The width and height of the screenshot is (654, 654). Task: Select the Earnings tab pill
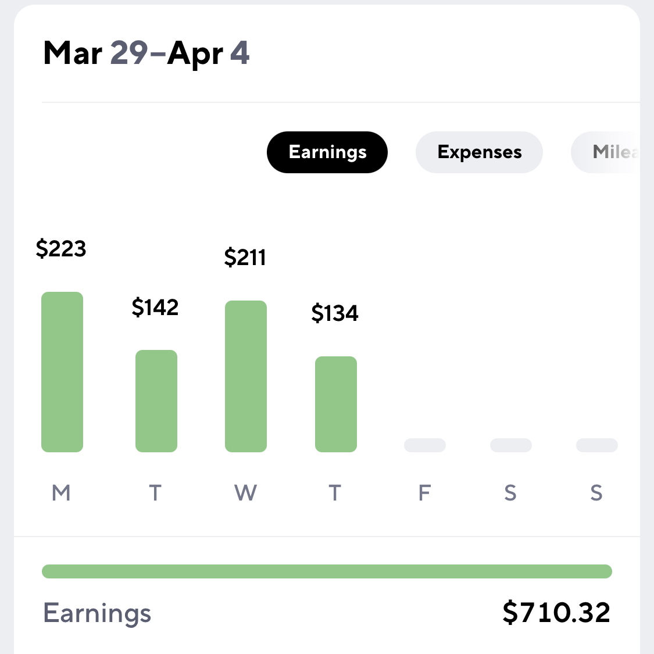[x=327, y=152]
